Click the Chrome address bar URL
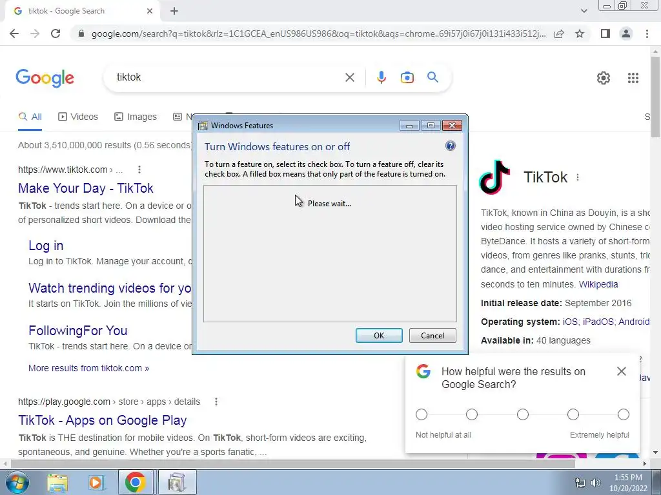Screen dimensions: 661x495 pos(318,34)
